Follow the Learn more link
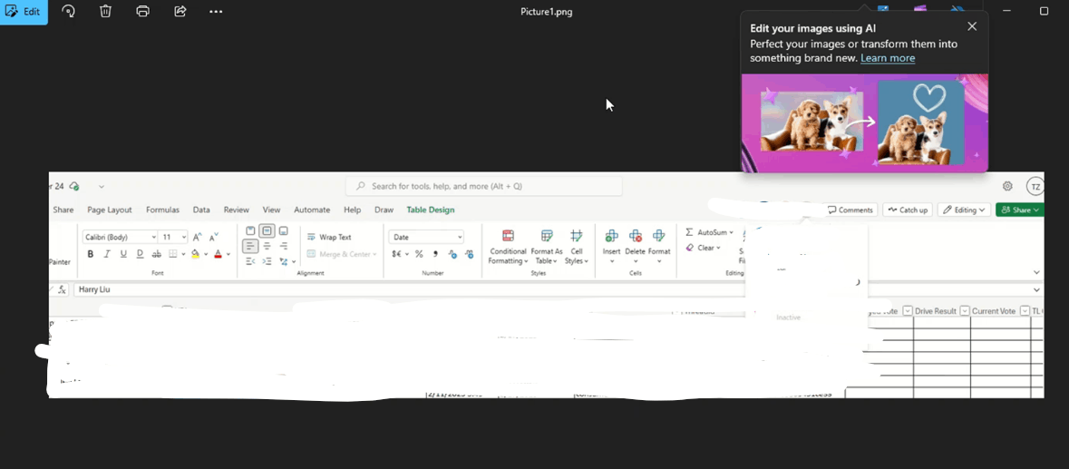 888,58
